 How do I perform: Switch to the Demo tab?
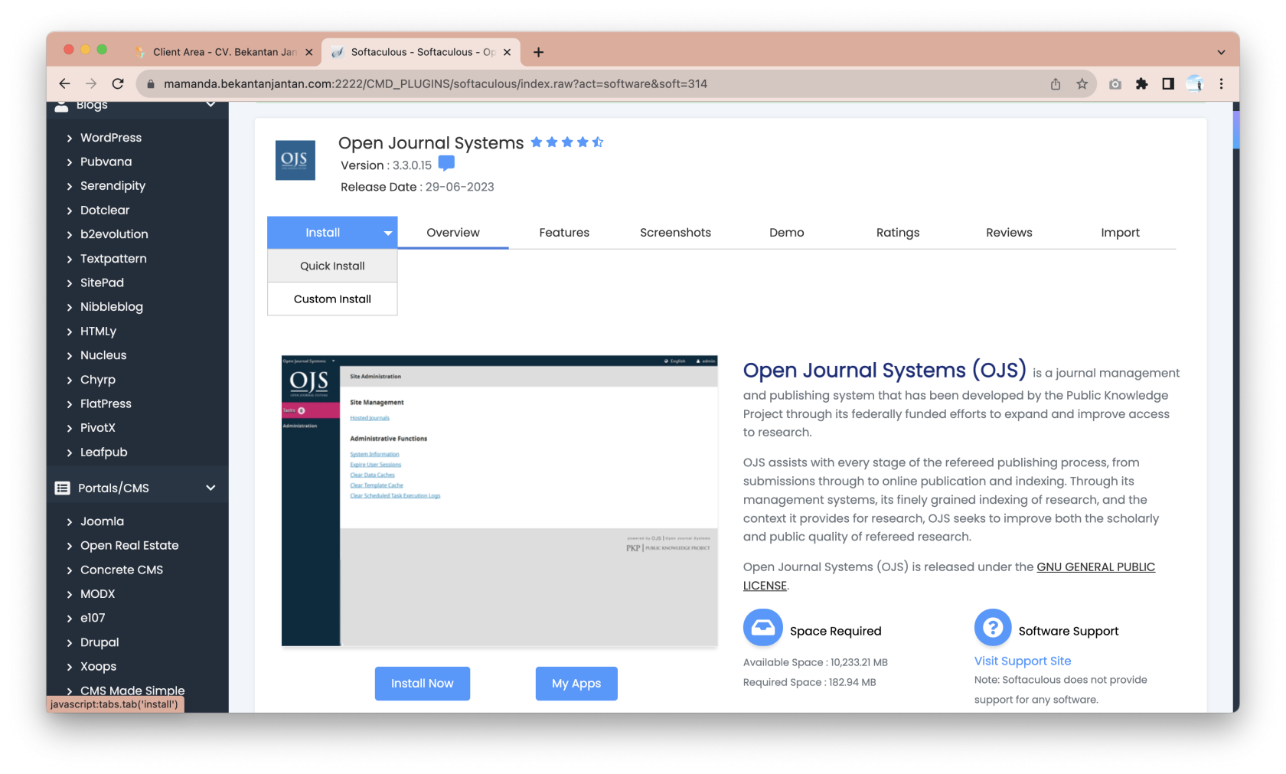pos(787,233)
